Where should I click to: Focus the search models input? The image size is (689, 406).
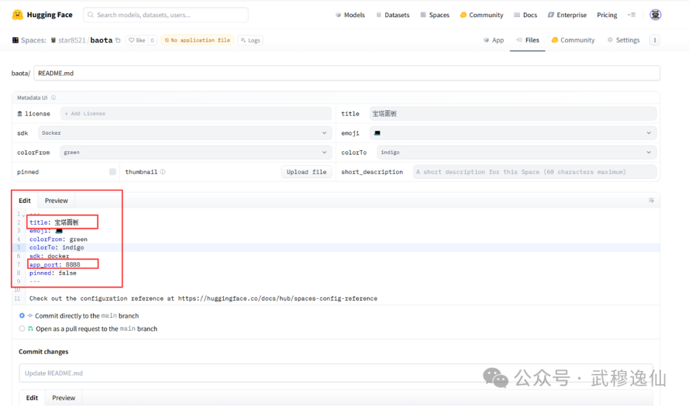166,15
